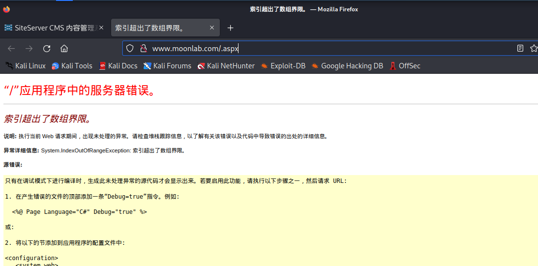
Task: Click the Page Language Debug="true" line
Action: point(79,212)
